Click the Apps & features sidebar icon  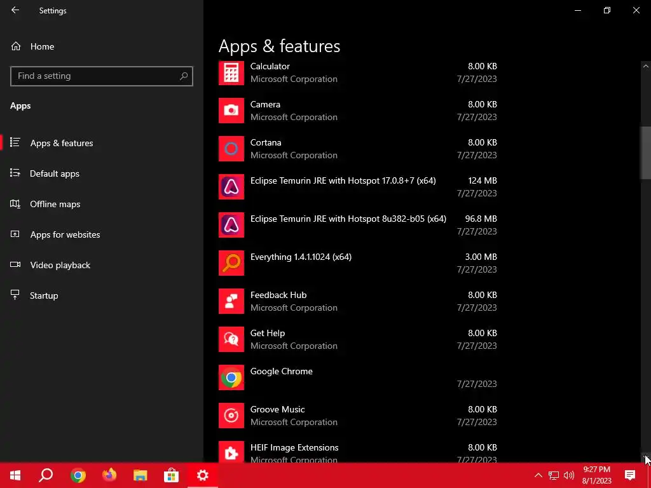(15, 142)
